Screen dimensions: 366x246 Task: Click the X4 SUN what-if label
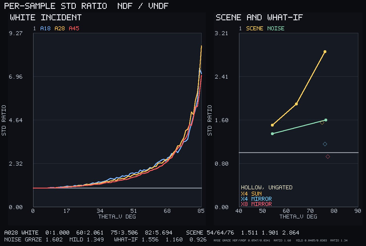[251, 194]
